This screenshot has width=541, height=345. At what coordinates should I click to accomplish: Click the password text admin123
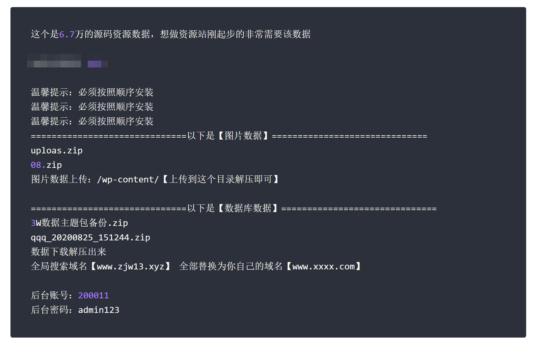pyautogui.click(x=99, y=310)
